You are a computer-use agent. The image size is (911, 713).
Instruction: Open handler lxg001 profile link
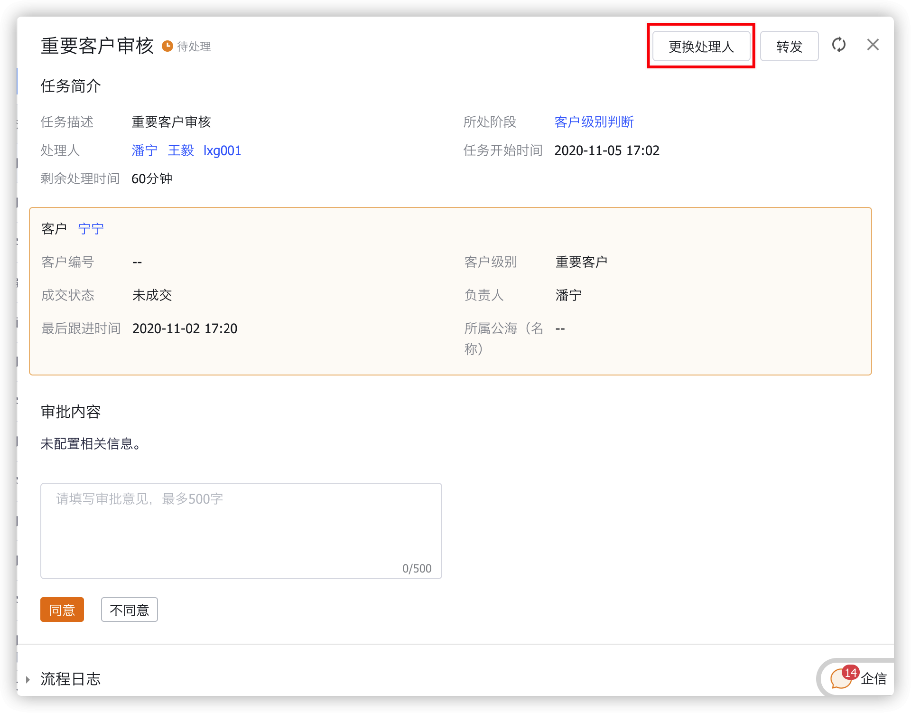[x=222, y=150]
